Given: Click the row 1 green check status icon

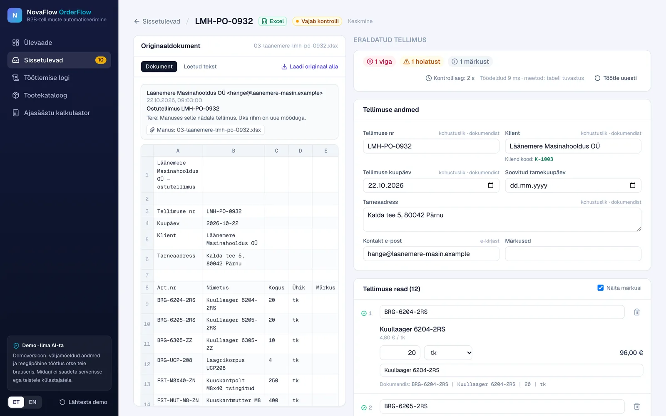Looking at the screenshot, I should [x=364, y=313].
